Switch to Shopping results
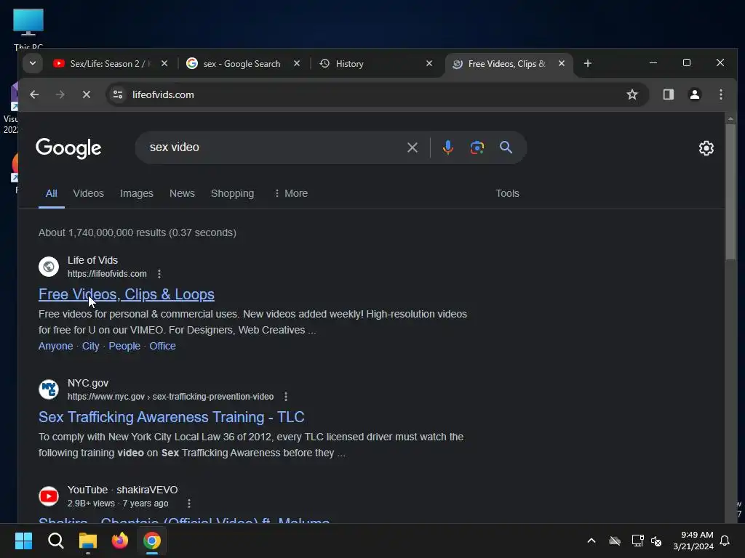745x558 pixels. 232,193
